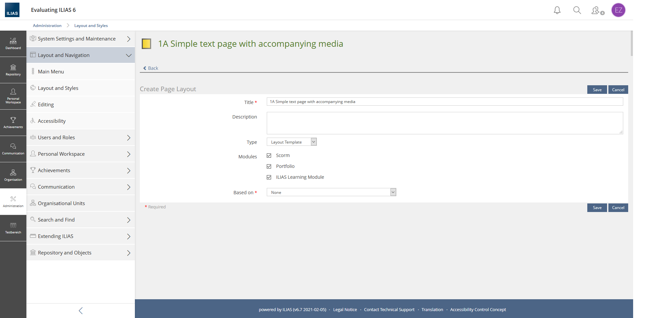Uncheck the Scorm module checkbox
This screenshot has width=645, height=318.
(269, 155)
